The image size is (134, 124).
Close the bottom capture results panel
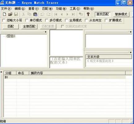pyautogui.click(x=1, y=72)
